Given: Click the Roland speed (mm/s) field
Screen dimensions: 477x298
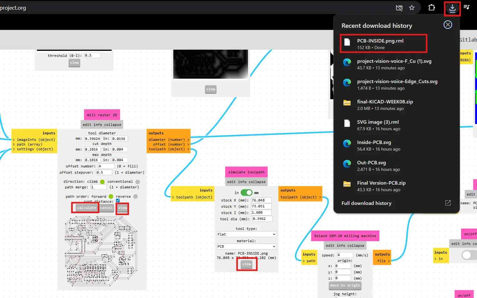Looking at the screenshot, I should tap(345, 255).
